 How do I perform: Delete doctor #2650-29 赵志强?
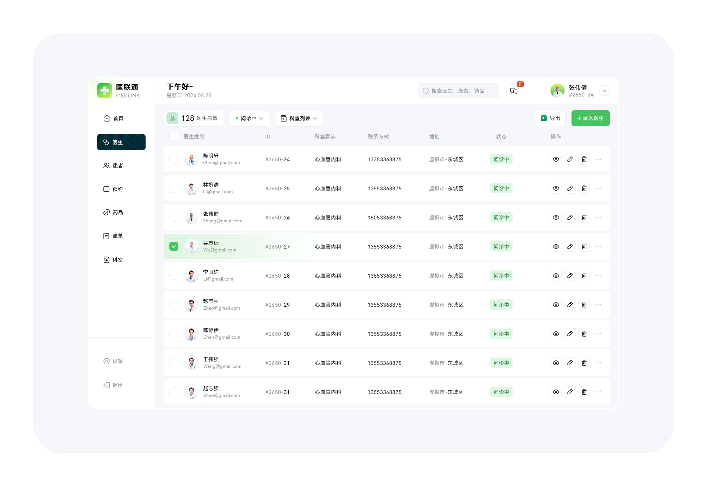point(584,305)
